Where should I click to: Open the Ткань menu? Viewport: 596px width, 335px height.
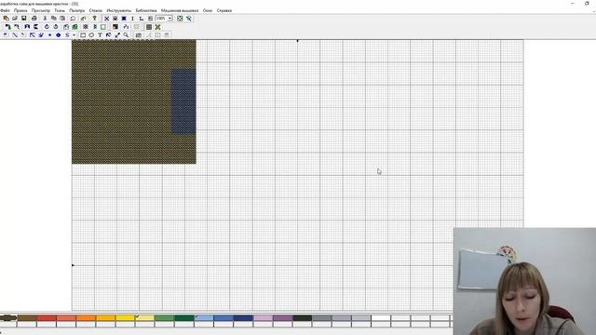pyautogui.click(x=60, y=10)
